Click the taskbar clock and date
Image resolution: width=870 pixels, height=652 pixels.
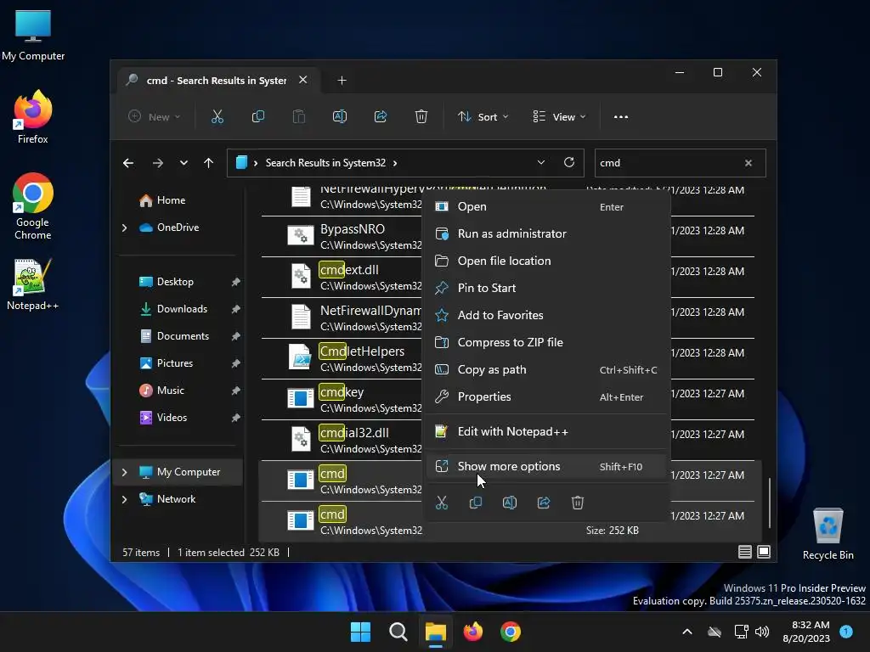click(x=806, y=632)
